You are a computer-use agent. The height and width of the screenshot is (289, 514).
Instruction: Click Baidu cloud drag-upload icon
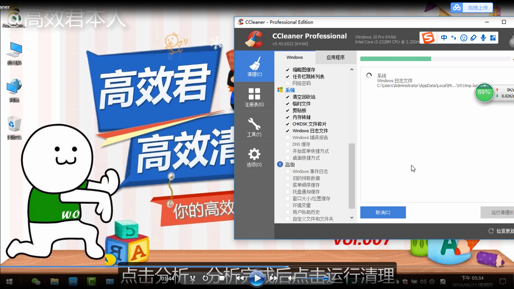coord(457,7)
